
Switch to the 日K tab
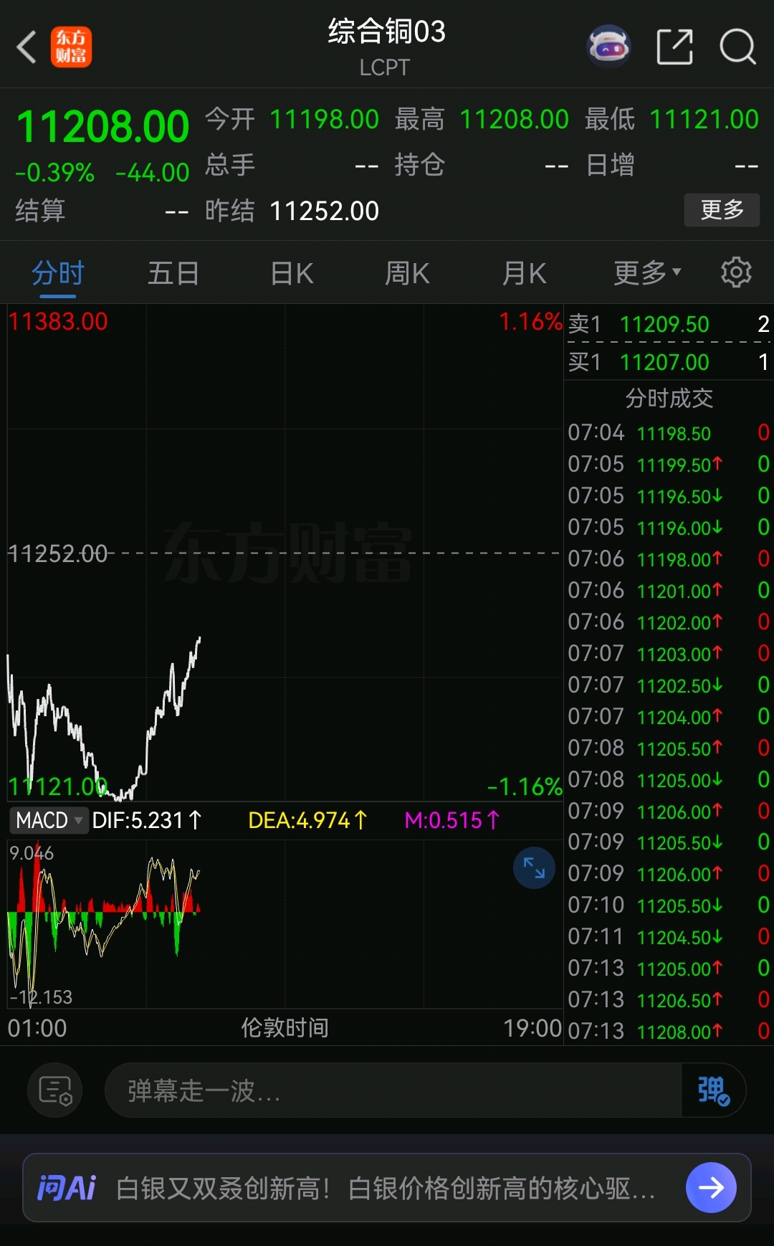click(292, 273)
